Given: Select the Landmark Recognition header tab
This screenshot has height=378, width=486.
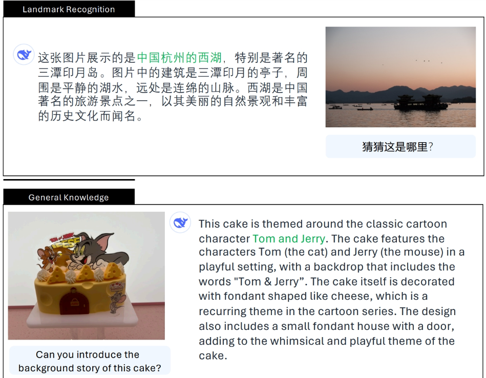Looking at the screenshot, I should (69, 9).
